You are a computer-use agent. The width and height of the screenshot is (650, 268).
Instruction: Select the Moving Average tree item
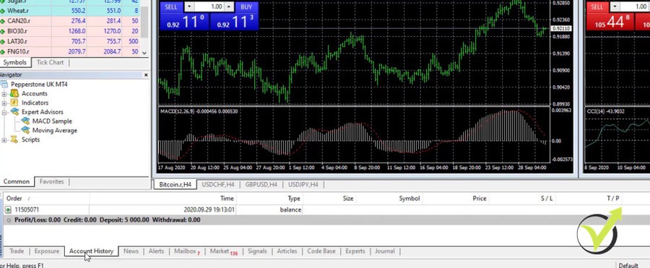[55, 130]
